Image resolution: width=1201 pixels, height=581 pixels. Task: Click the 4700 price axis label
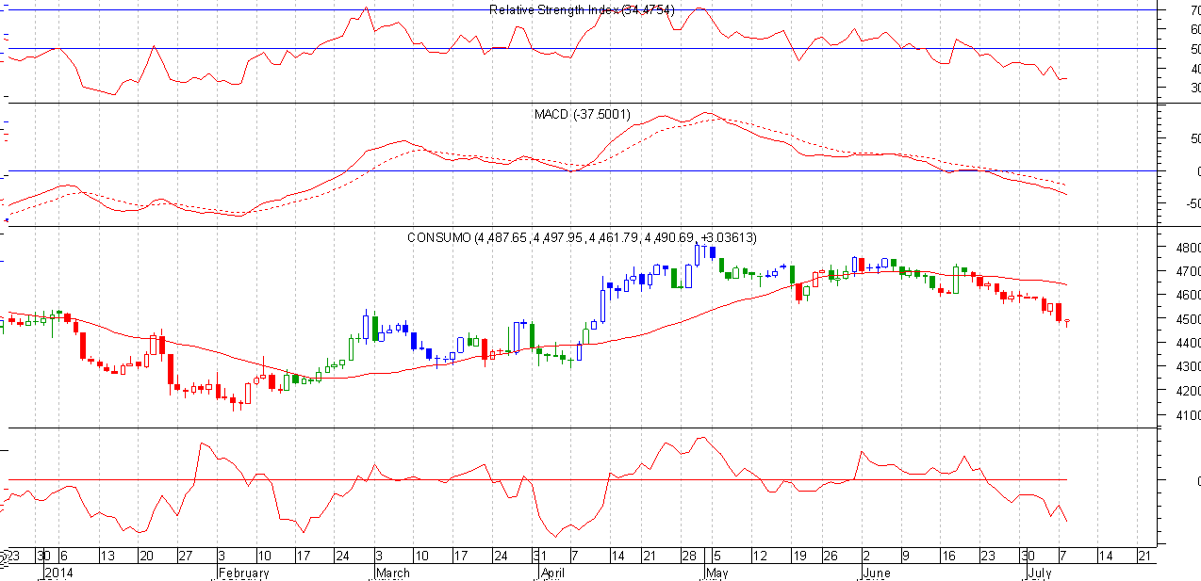point(1187,271)
